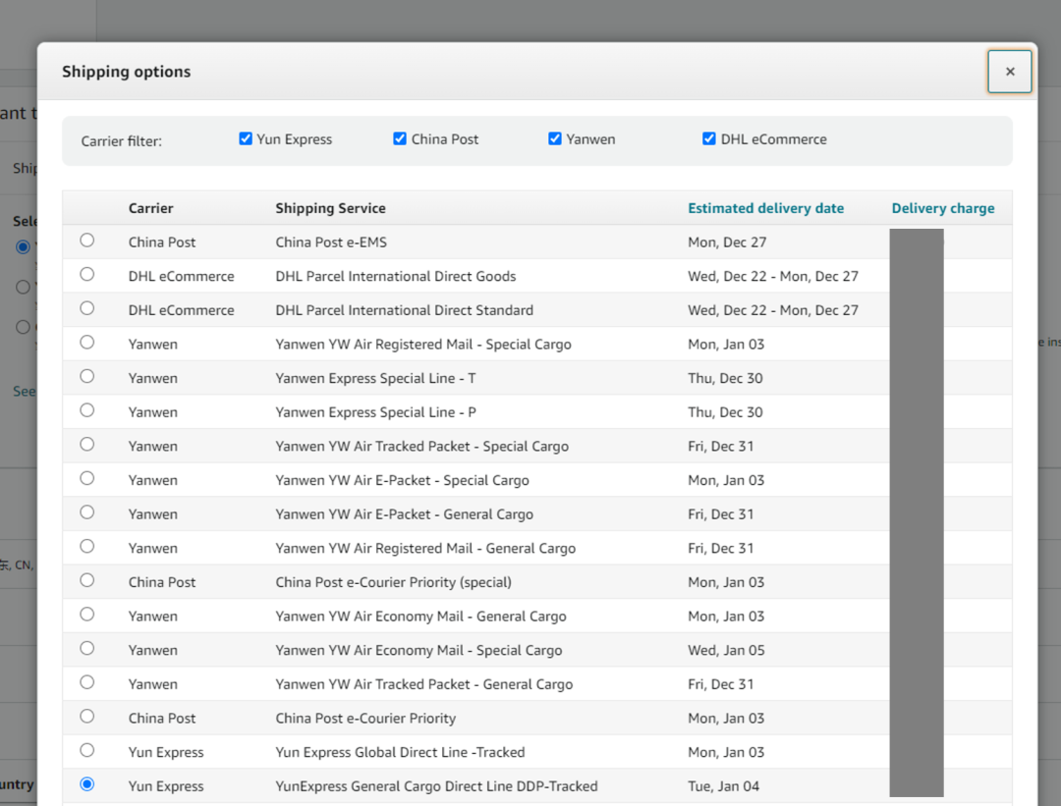Choose Yun Express Global Direct Line -Tracked

coord(87,750)
